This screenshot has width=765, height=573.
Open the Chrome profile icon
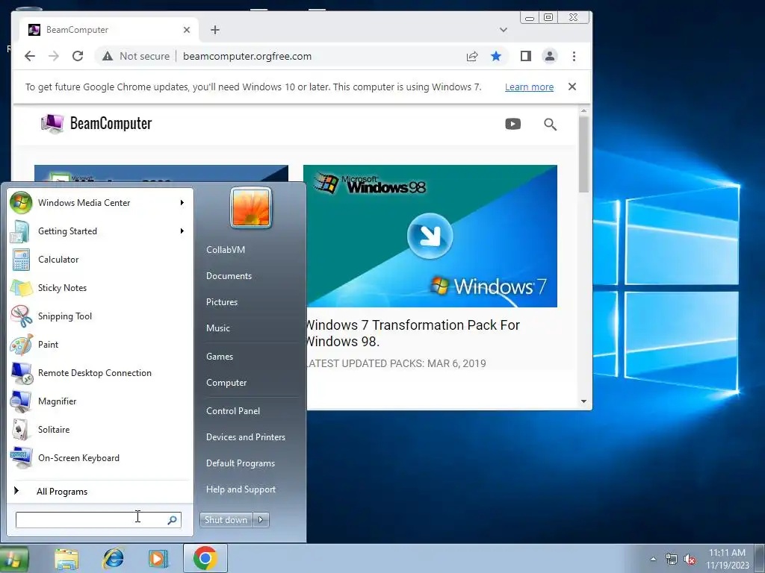coord(550,56)
